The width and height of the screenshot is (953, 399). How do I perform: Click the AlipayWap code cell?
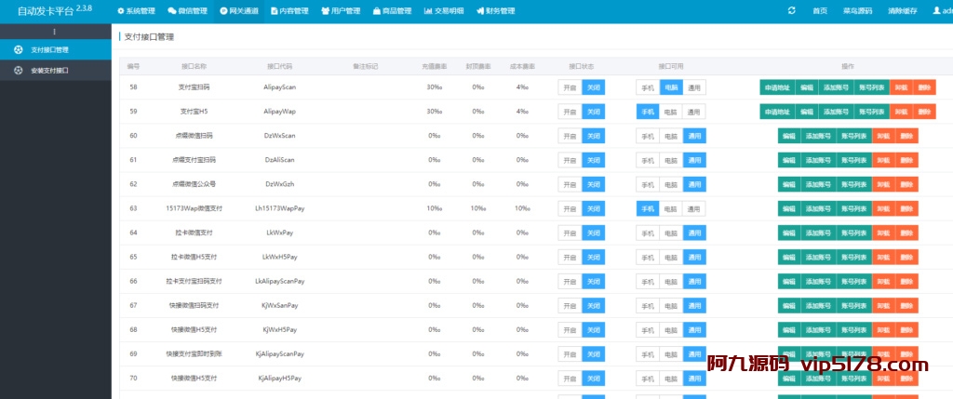(279, 112)
